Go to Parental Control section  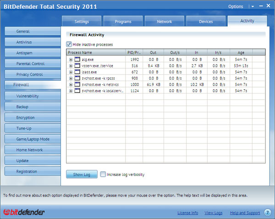(x=33, y=64)
